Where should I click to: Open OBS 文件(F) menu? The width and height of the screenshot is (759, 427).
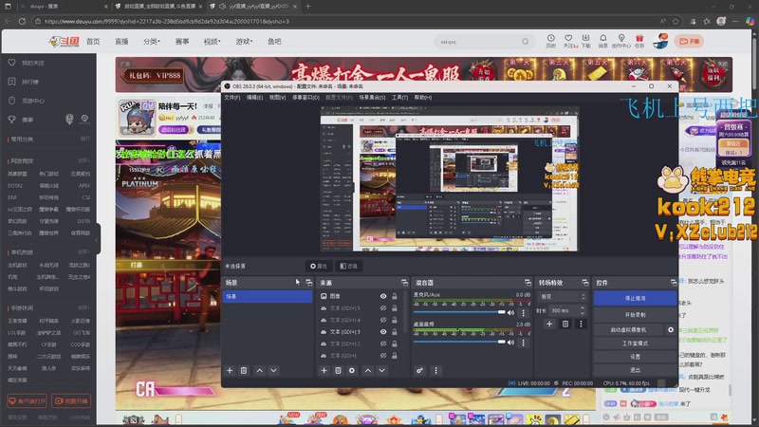tap(231, 98)
